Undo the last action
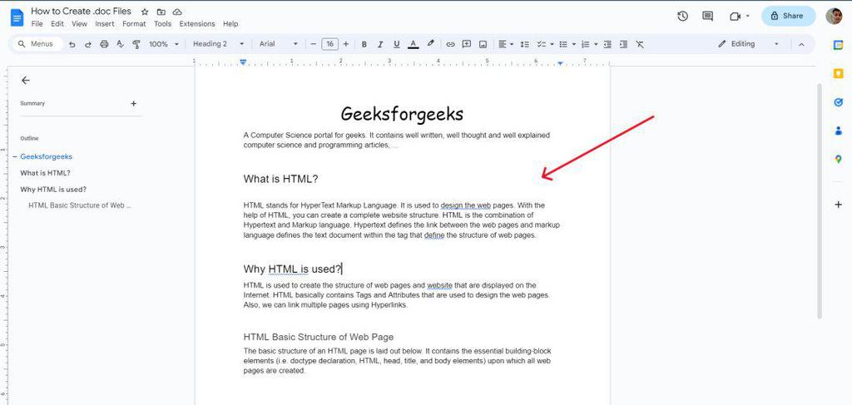 pyautogui.click(x=72, y=45)
